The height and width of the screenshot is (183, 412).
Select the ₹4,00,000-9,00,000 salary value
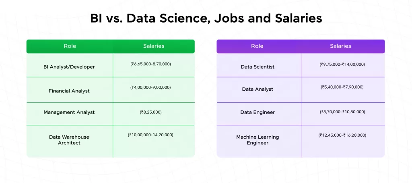pos(150,87)
